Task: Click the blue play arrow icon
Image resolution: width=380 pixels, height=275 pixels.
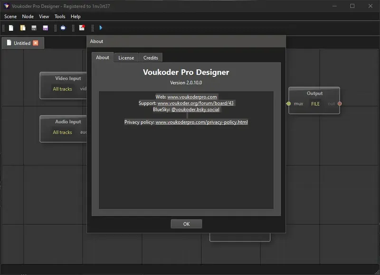Action: coord(101,28)
